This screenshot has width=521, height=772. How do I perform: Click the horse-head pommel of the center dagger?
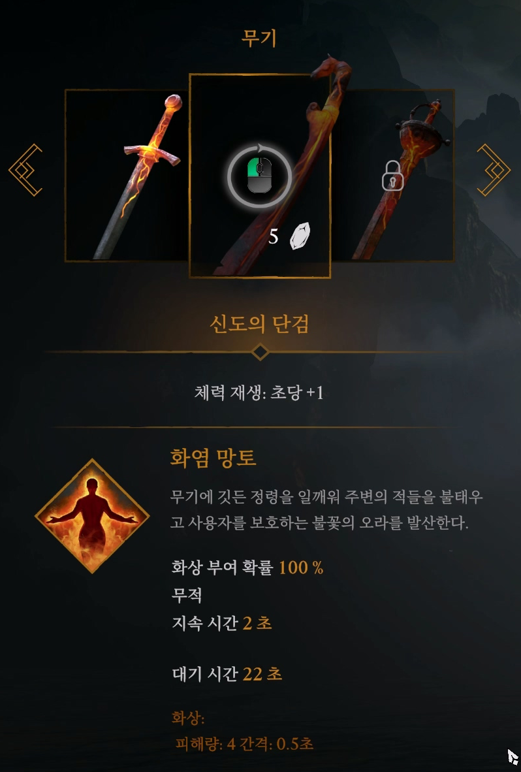click(333, 70)
